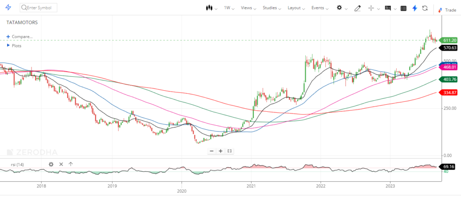Click the table/data view icon
The width and height of the screenshot is (461, 198).
404,8
